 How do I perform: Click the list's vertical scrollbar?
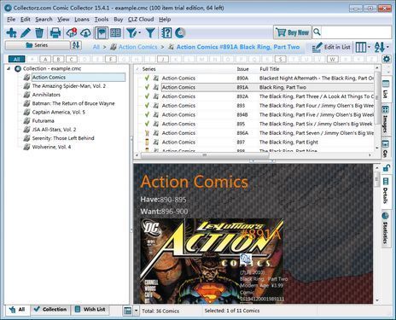tap(377, 98)
